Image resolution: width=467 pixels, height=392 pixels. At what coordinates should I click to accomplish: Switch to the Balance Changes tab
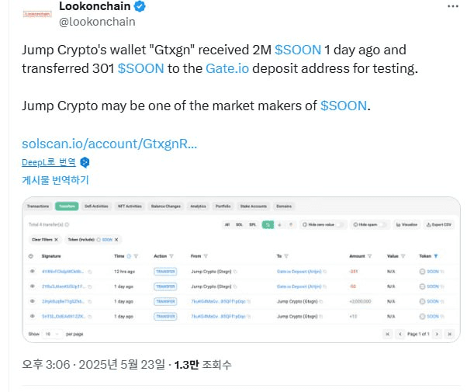[166, 206]
